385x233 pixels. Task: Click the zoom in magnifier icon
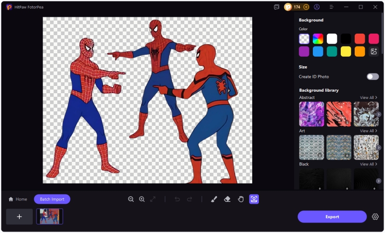click(x=141, y=199)
